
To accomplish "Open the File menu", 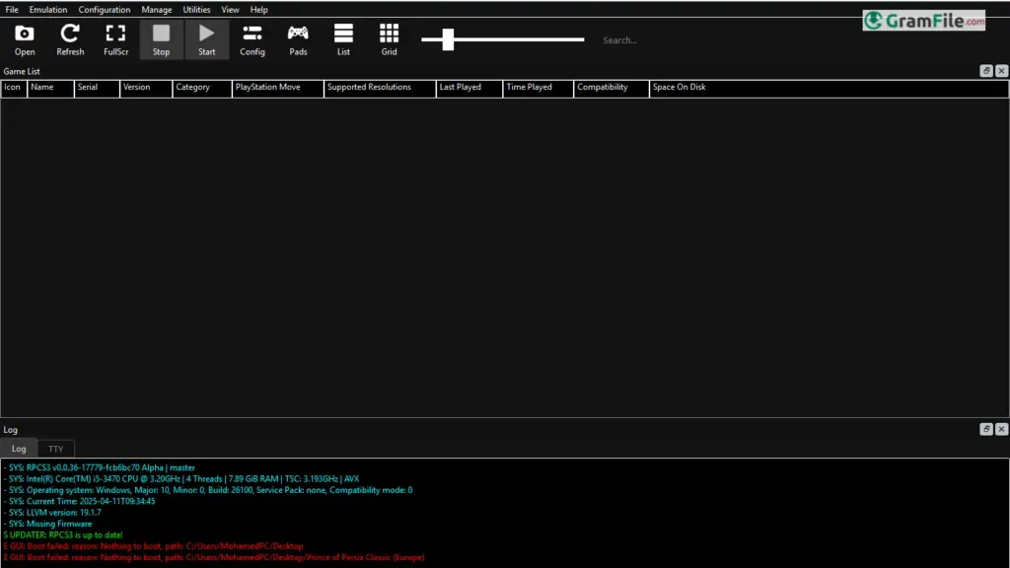I will click(x=12, y=10).
